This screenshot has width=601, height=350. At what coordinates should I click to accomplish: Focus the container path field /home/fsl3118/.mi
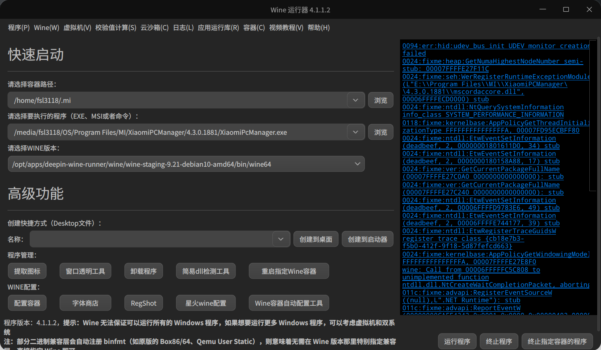[x=177, y=100]
